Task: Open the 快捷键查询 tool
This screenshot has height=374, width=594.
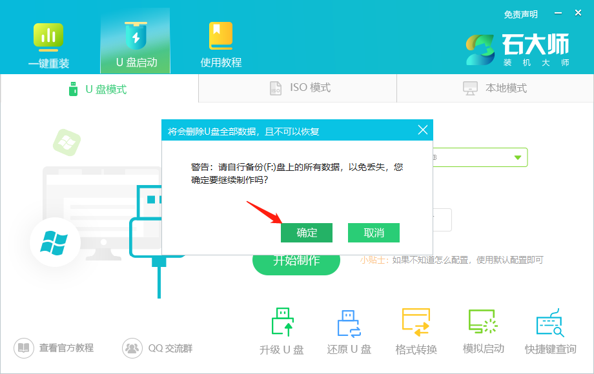Action: (x=549, y=329)
